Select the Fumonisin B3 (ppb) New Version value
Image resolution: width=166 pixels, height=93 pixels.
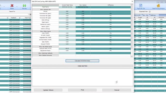83,18
